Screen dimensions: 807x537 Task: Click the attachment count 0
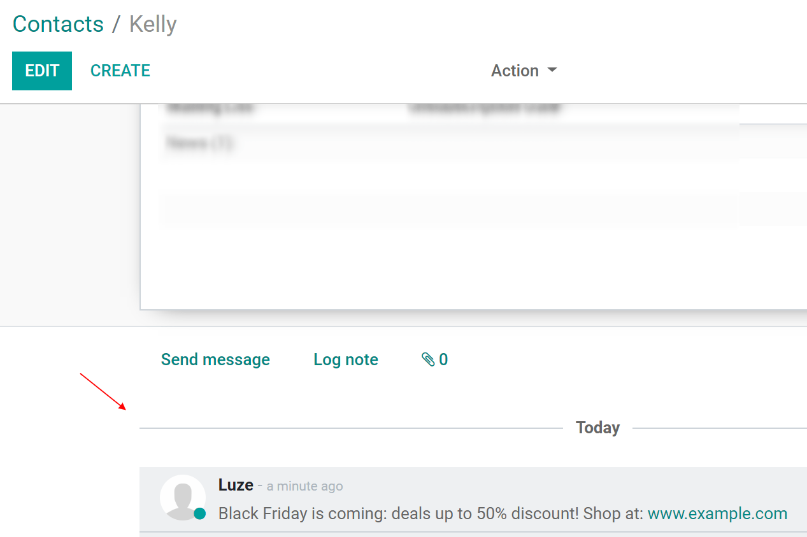coord(443,360)
